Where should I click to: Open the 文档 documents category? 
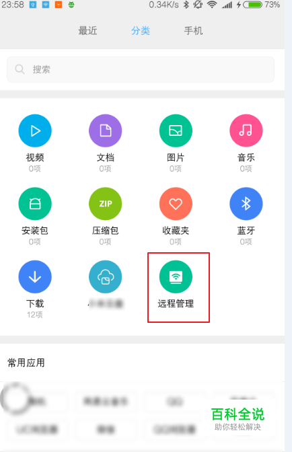click(x=105, y=131)
